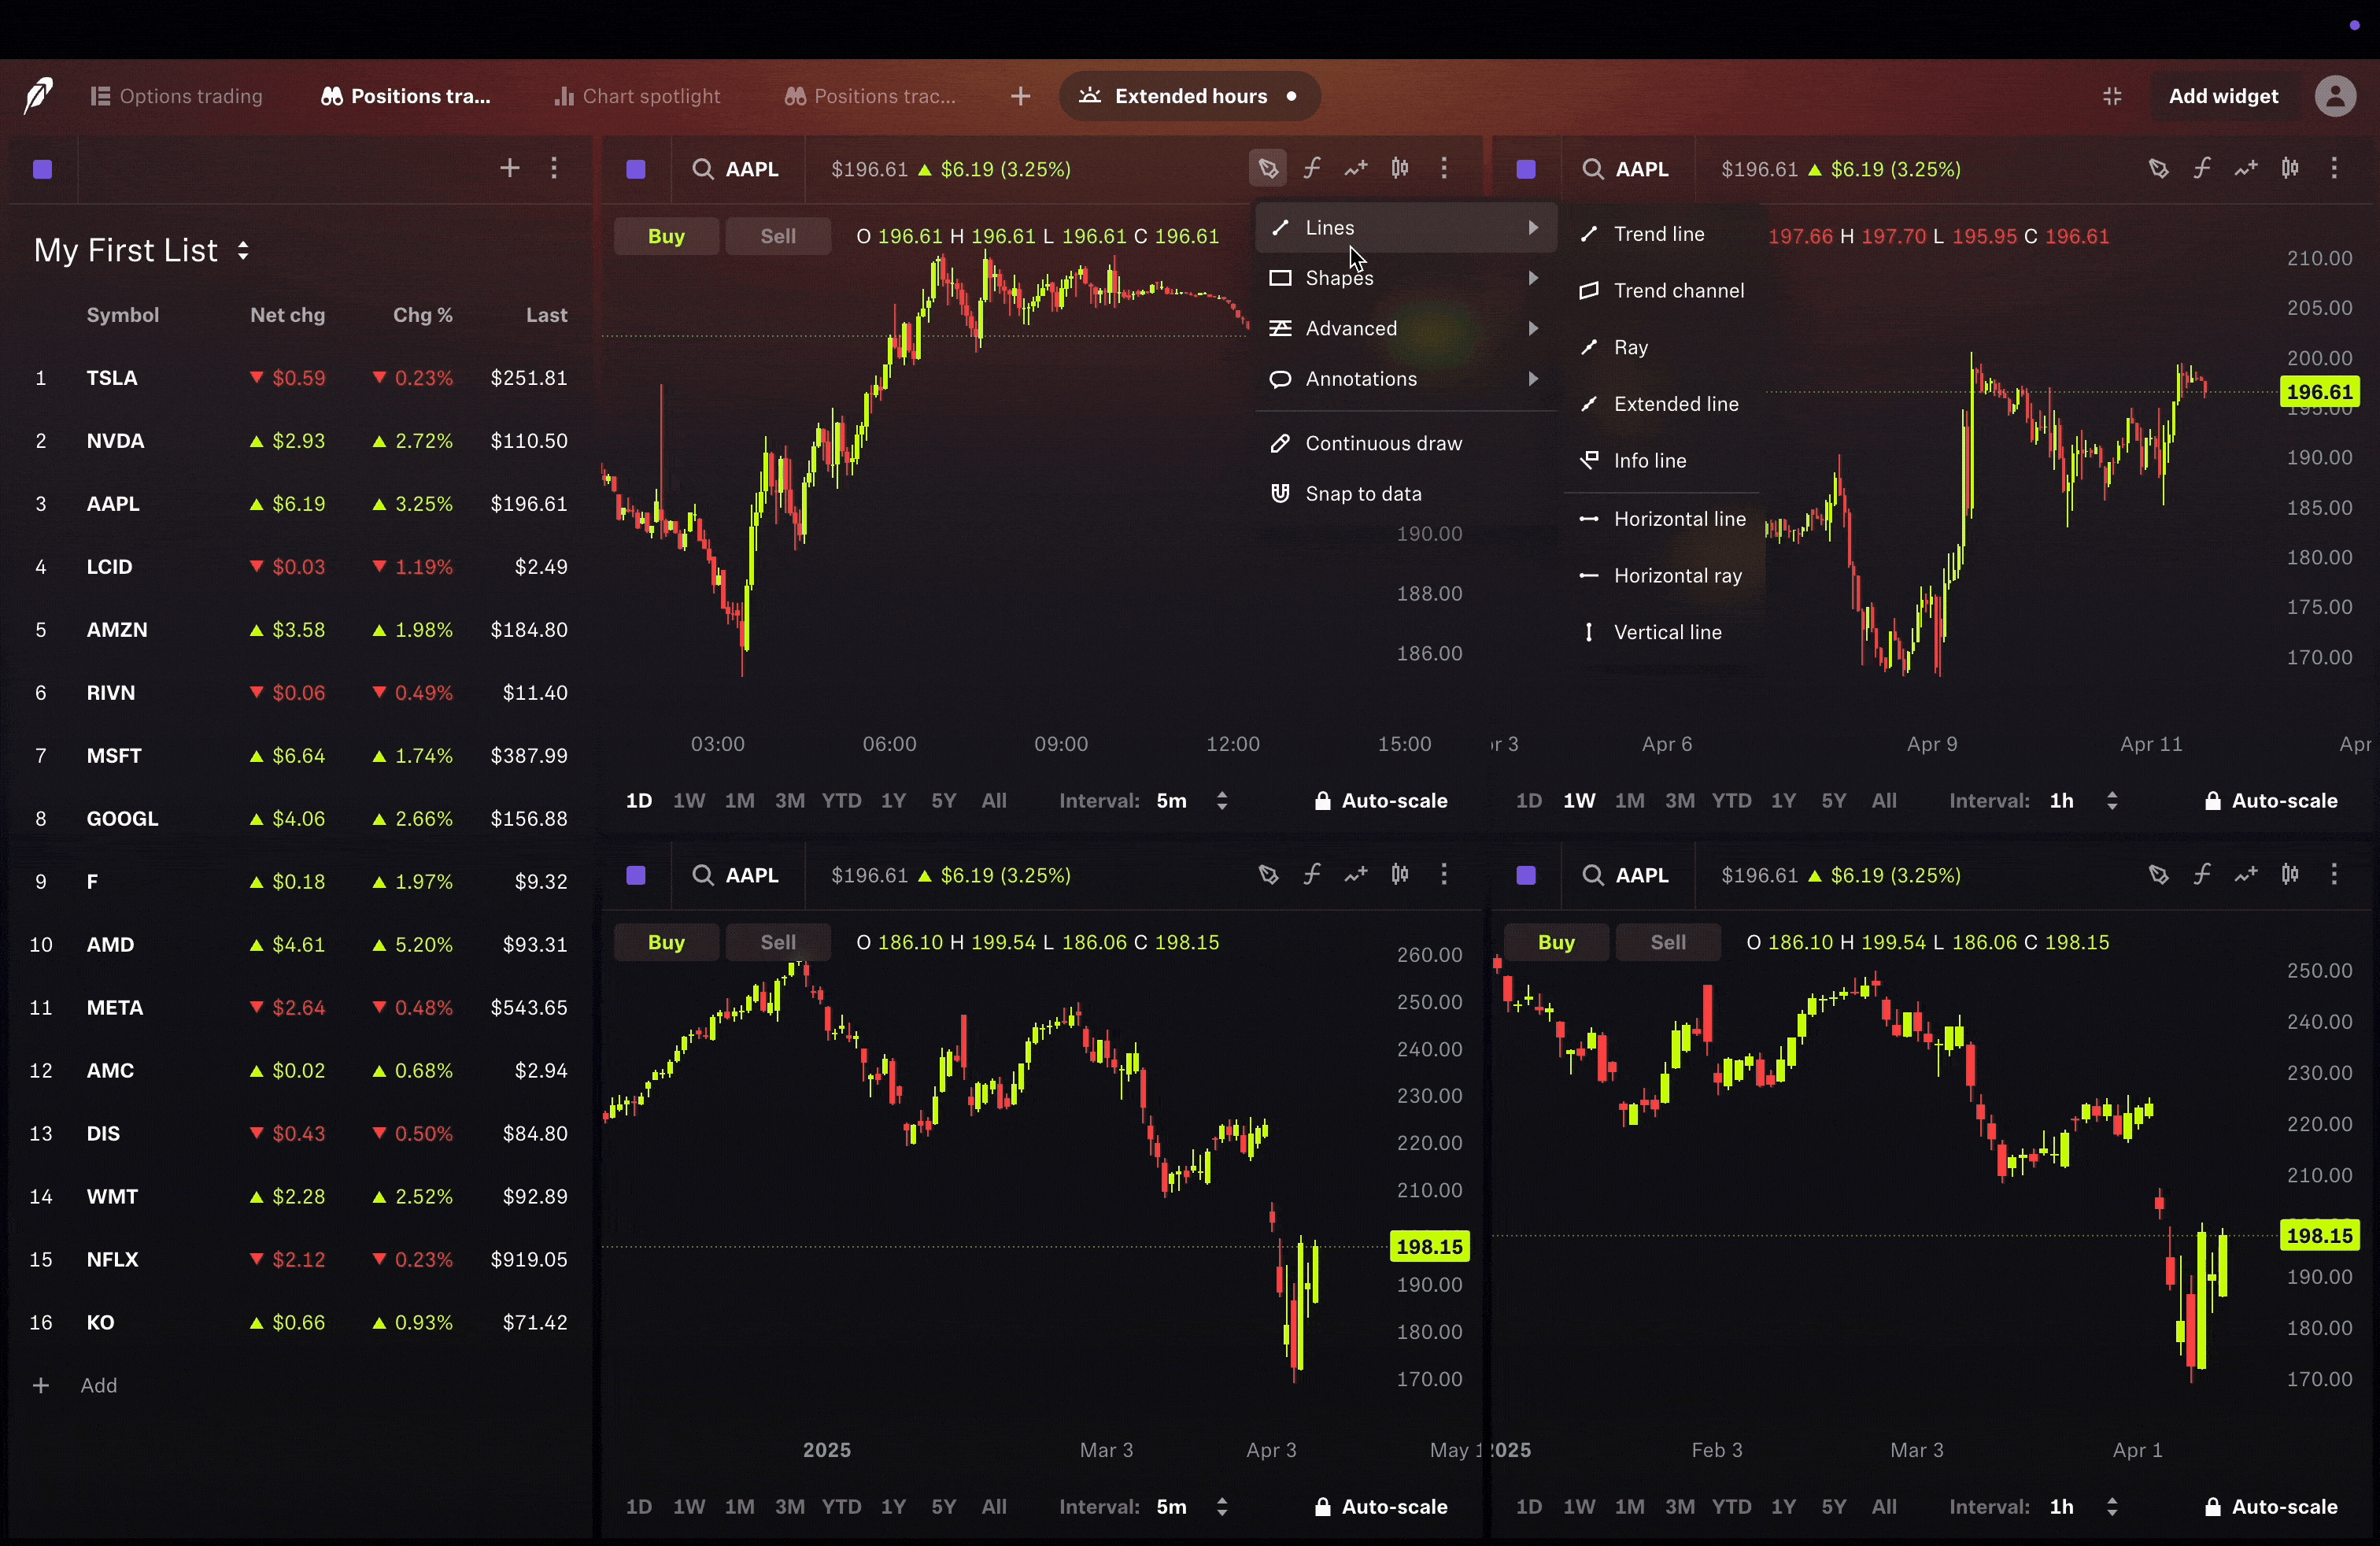Click the compare trend icon in bottom-right chart
This screenshot has width=2380, height=1546.
coord(2246,875)
